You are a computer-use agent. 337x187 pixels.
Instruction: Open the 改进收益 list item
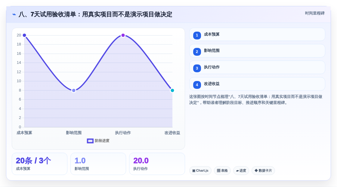pyautogui.click(x=257, y=84)
